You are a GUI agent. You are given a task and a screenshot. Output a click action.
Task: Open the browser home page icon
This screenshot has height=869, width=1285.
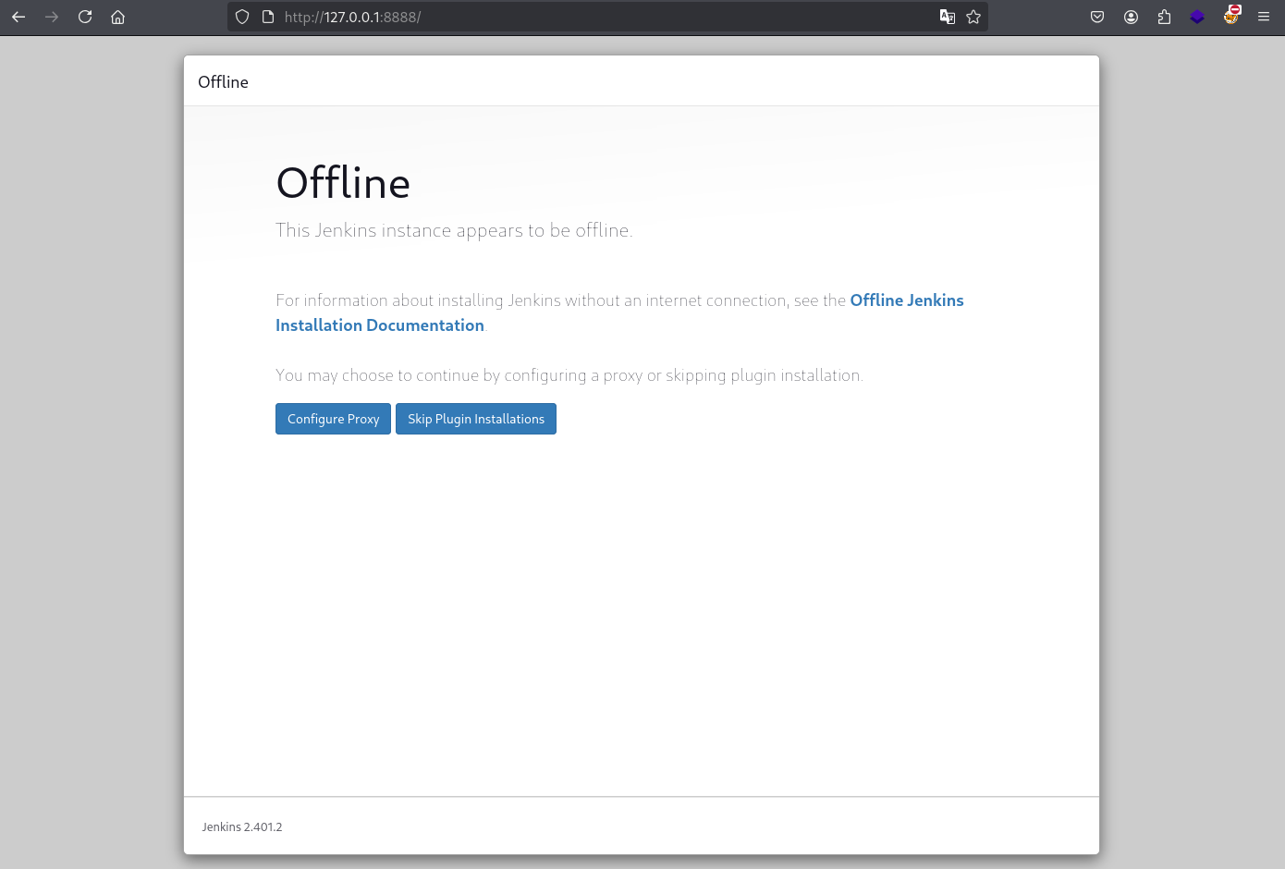pos(117,17)
